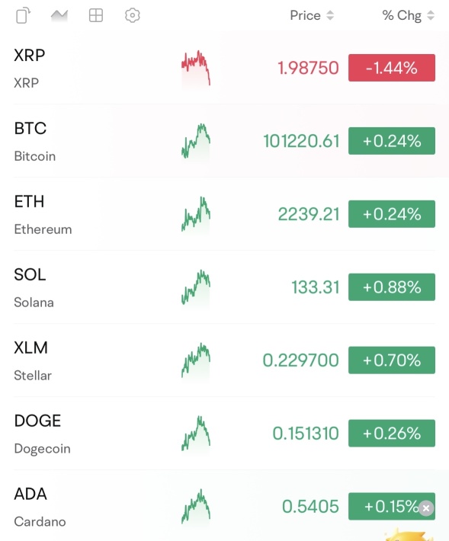
Task: Toggle XRP -1.44% change badge
Action: [392, 68]
